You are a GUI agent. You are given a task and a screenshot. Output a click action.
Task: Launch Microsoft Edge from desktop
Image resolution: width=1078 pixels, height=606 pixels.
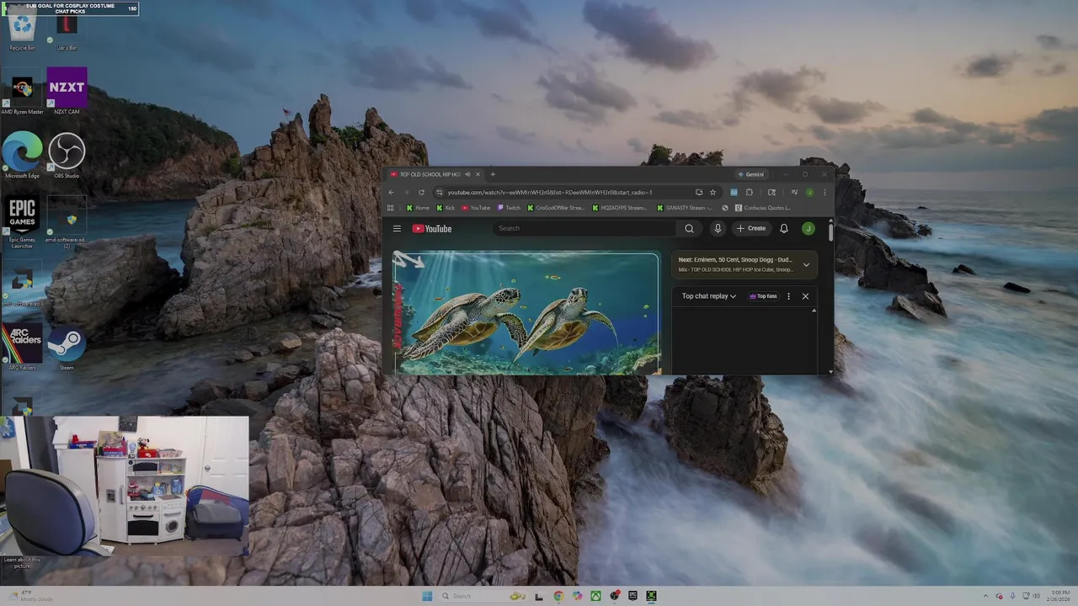tap(22, 155)
